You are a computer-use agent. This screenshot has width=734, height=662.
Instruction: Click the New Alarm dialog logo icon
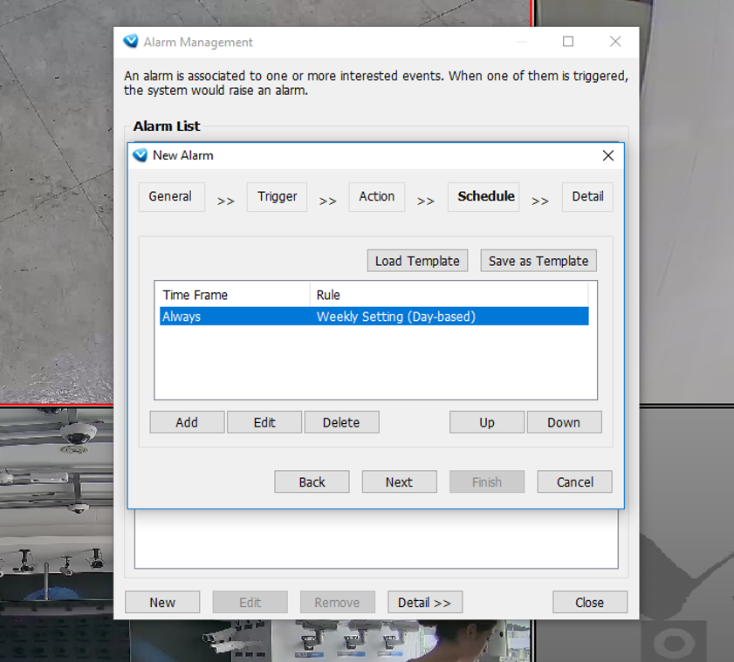(x=140, y=155)
